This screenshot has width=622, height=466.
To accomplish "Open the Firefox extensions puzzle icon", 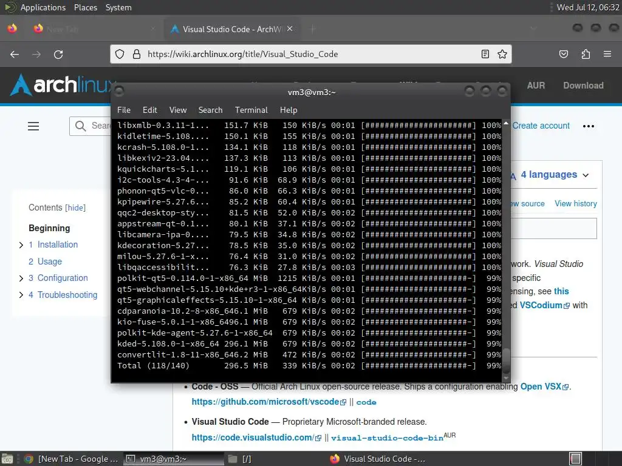I will (586, 54).
